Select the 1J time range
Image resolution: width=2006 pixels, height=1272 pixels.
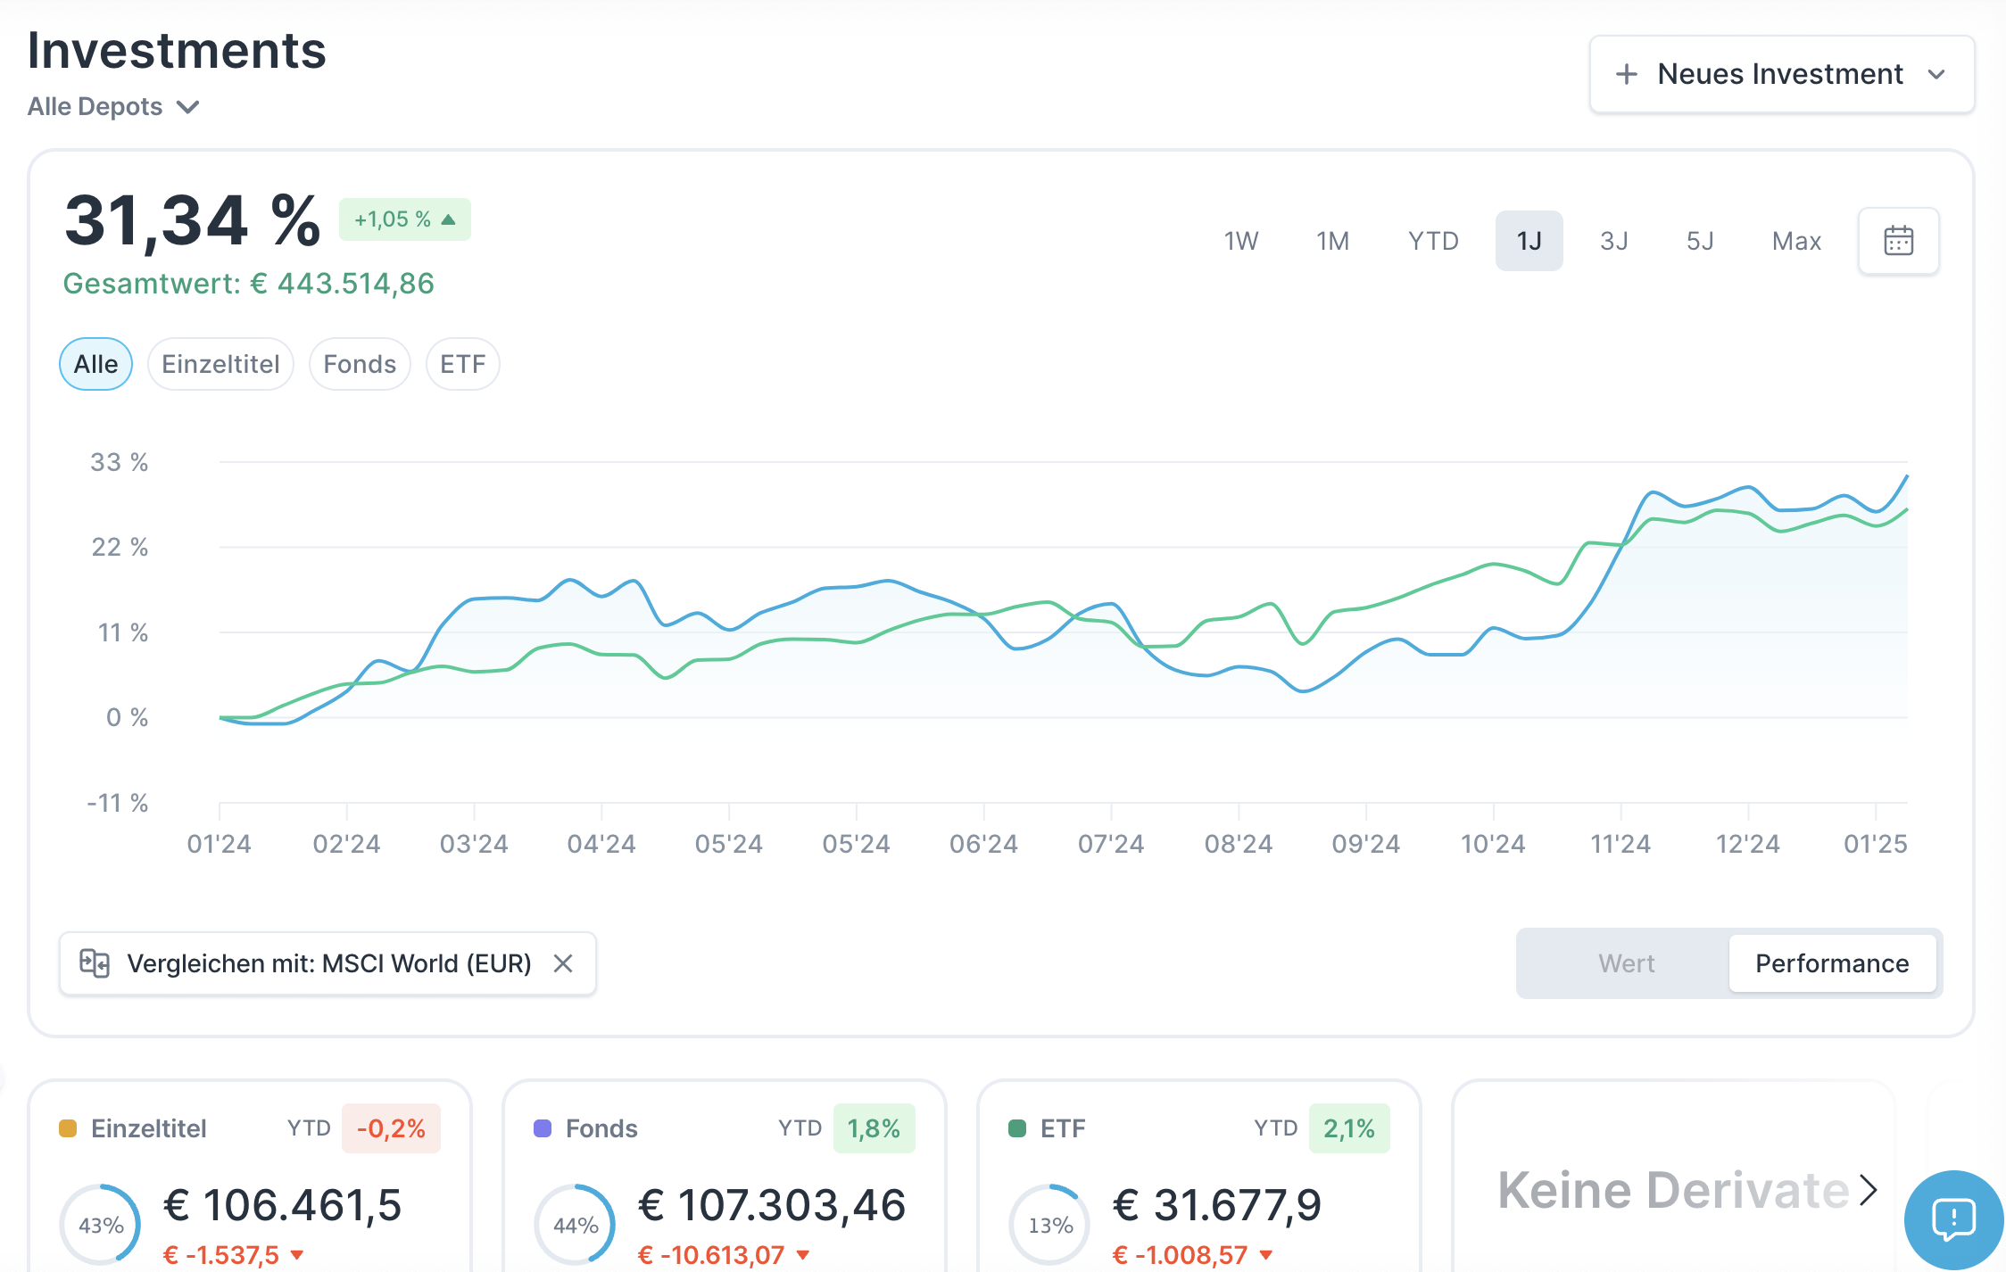click(1529, 241)
